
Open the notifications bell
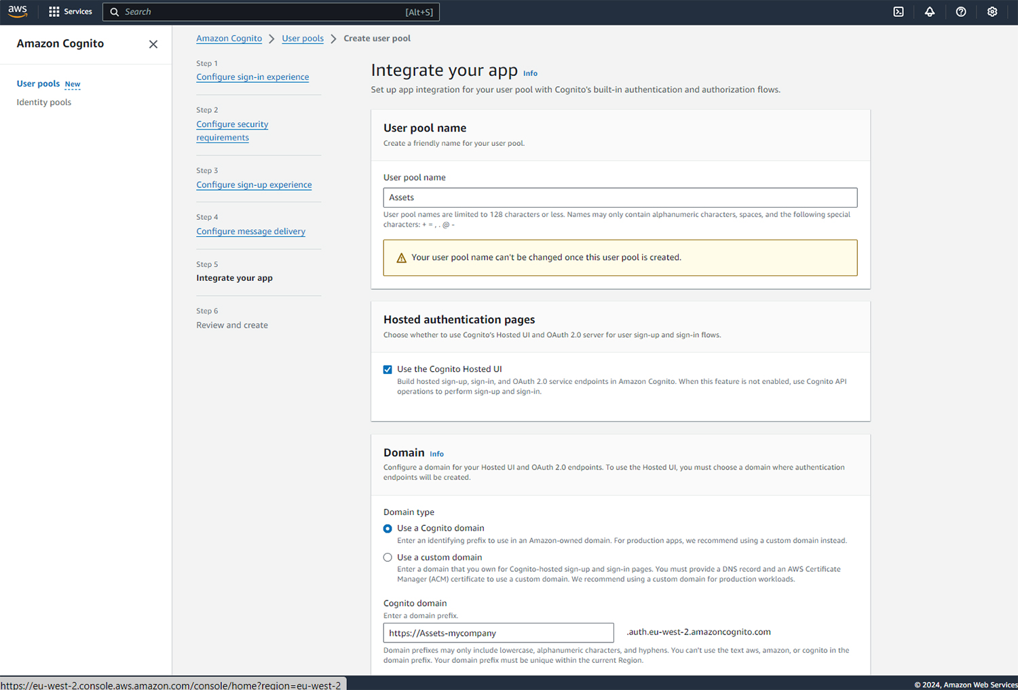pos(930,12)
